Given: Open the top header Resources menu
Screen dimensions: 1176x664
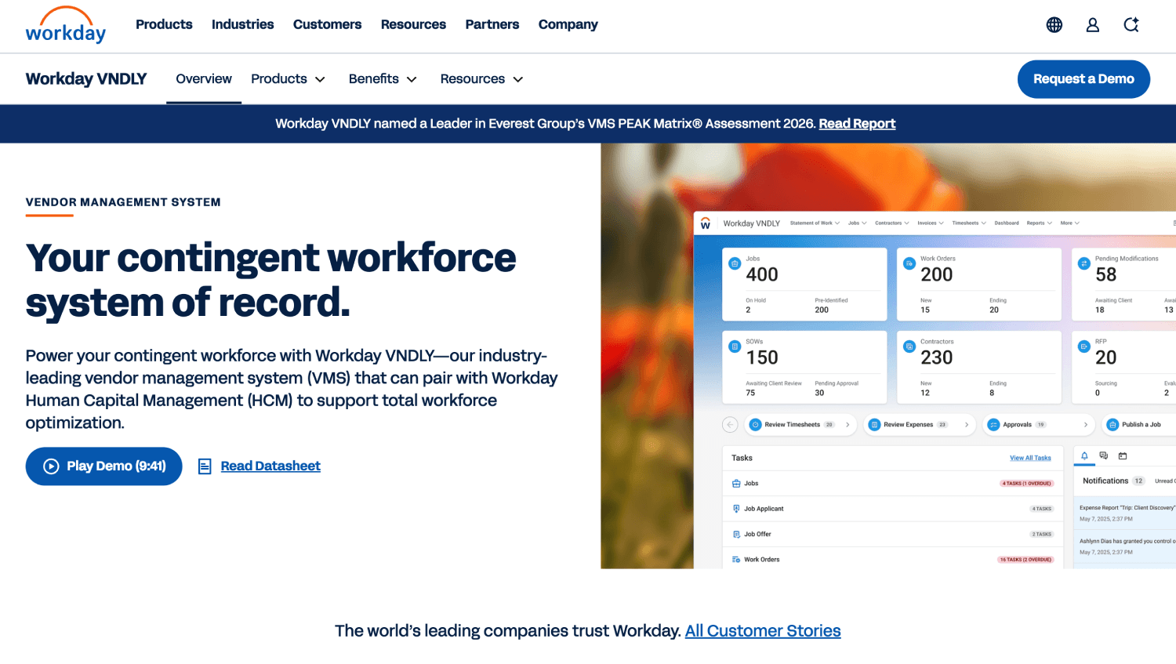Looking at the screenshot, I should 413,24.
